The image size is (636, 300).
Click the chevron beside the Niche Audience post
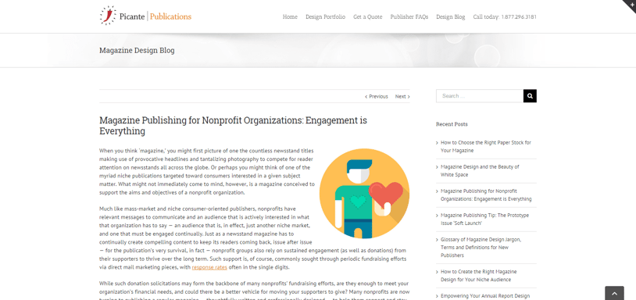click(x=438, y=272)
